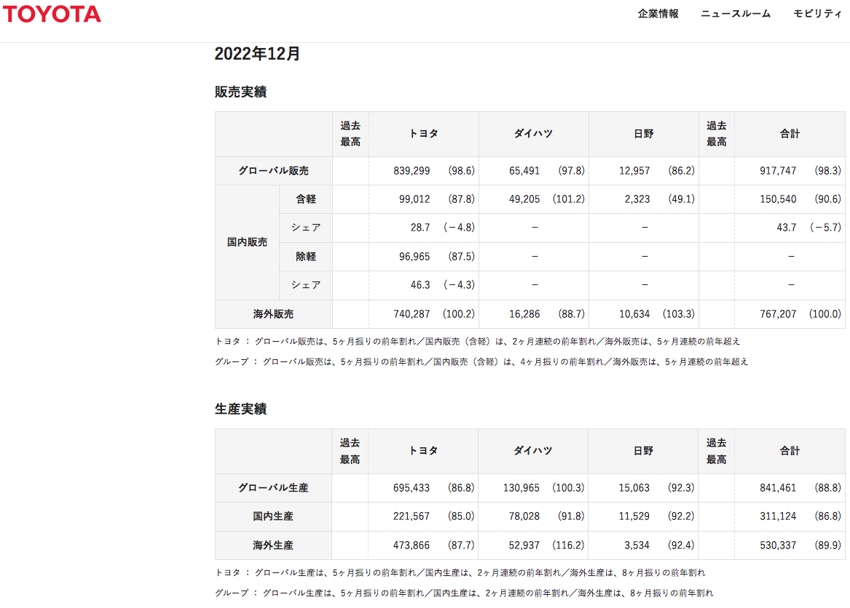Click Hino overseas sales value 10,634

coord(634,314)
